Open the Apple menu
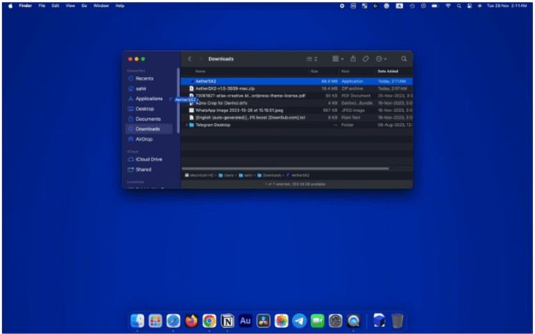535x334 pixels. [10, 6]
